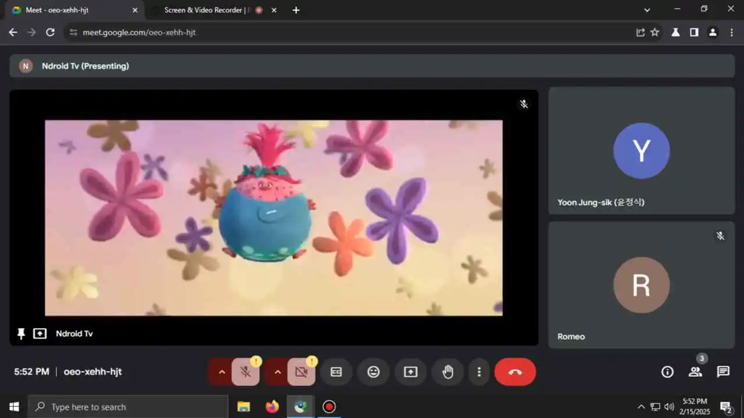Viewport: 744px width, 418px height.
Task: Click the Present now button
Action: click(410, 372)
